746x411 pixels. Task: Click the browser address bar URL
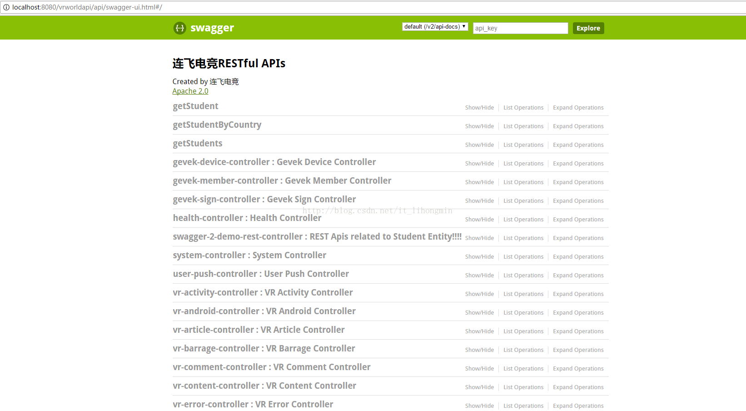[87, 7]
